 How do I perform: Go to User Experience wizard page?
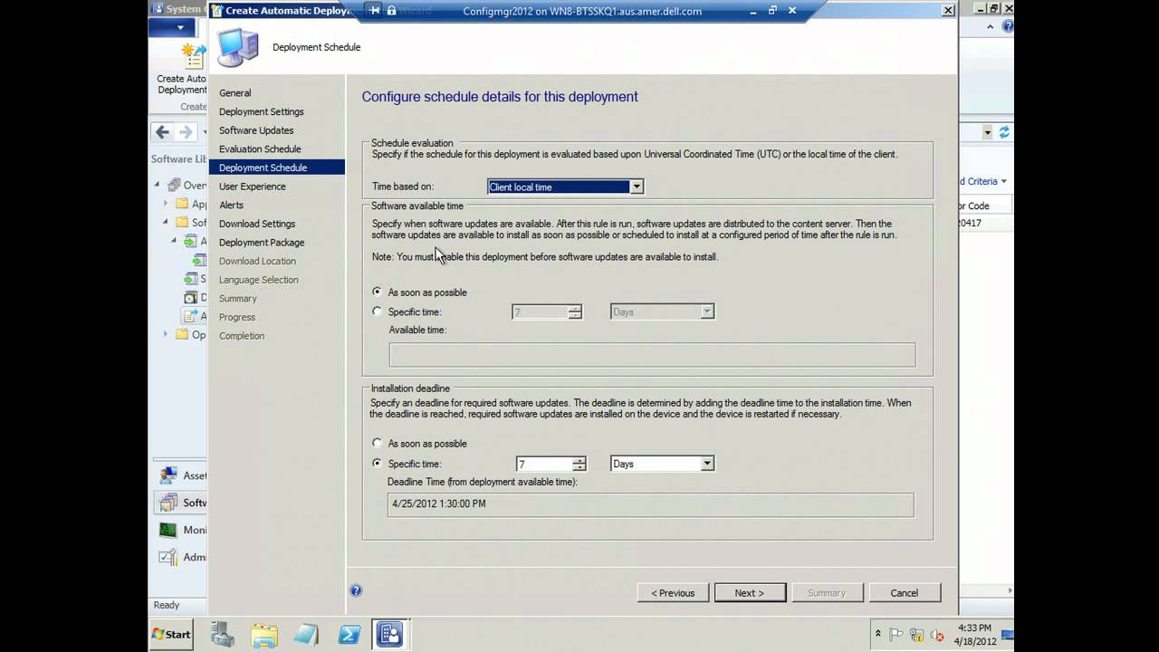[253, 187]
